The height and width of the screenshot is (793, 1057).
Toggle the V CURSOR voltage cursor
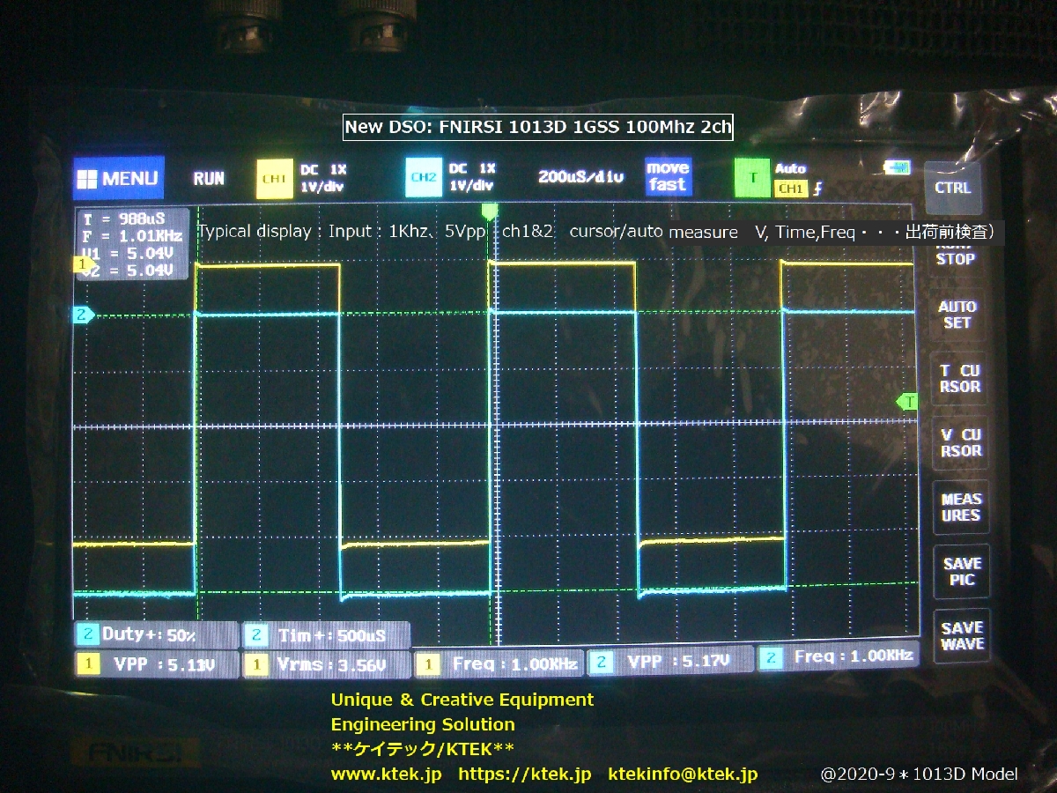(960, 442)
